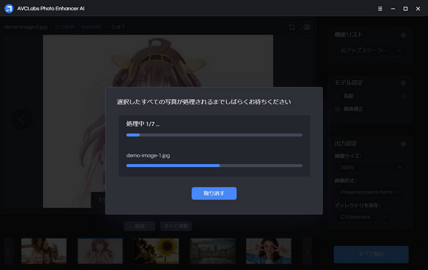Click the demo-image-2.jpg file name label

(x=26, y=27)
